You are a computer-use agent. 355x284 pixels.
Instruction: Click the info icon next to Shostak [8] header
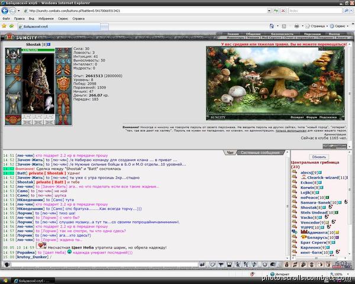[49, 44]
